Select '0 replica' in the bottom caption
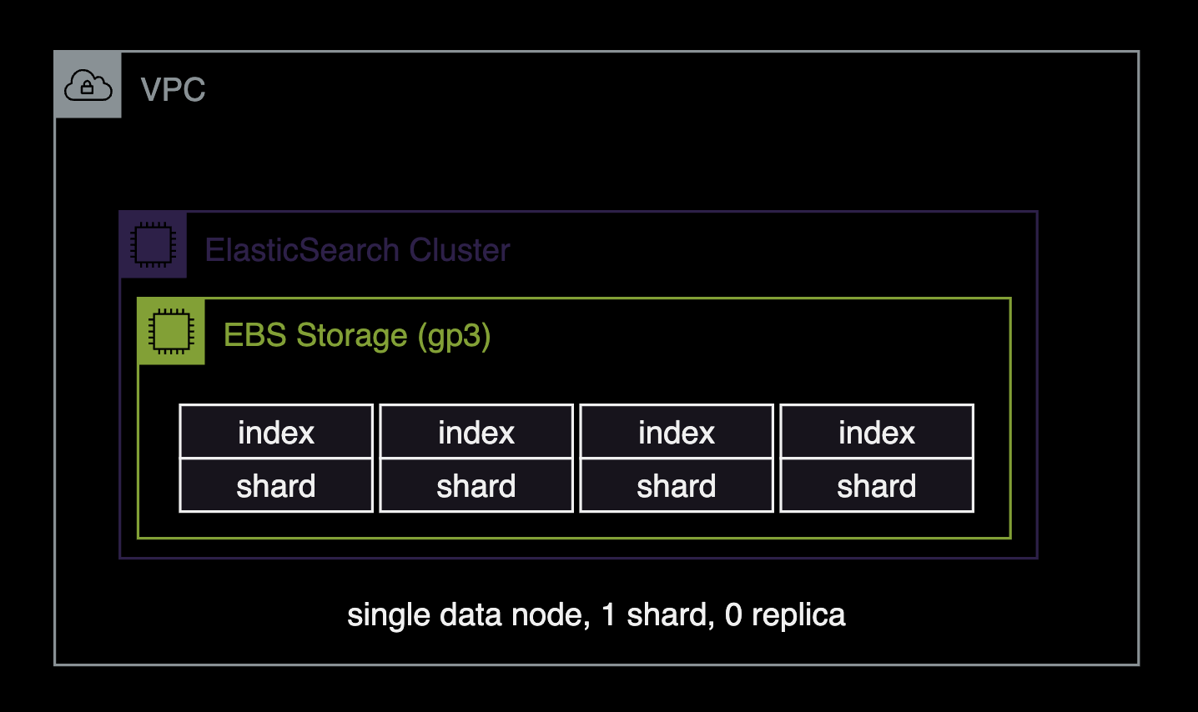This screenshot has width=1198, height=712. (x=785, y=615)
